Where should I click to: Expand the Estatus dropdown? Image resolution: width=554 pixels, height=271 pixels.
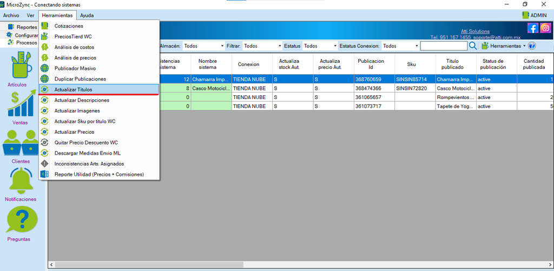click(x=335, y=46)
